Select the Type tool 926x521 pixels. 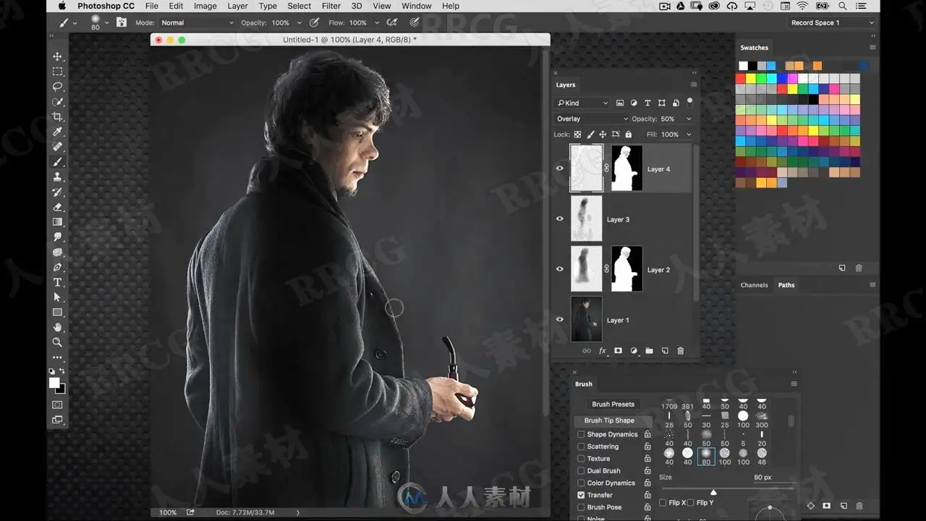pos(58,282)
